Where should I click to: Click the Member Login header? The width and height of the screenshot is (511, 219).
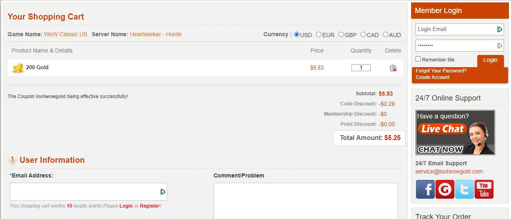click(x=438, y=11)
